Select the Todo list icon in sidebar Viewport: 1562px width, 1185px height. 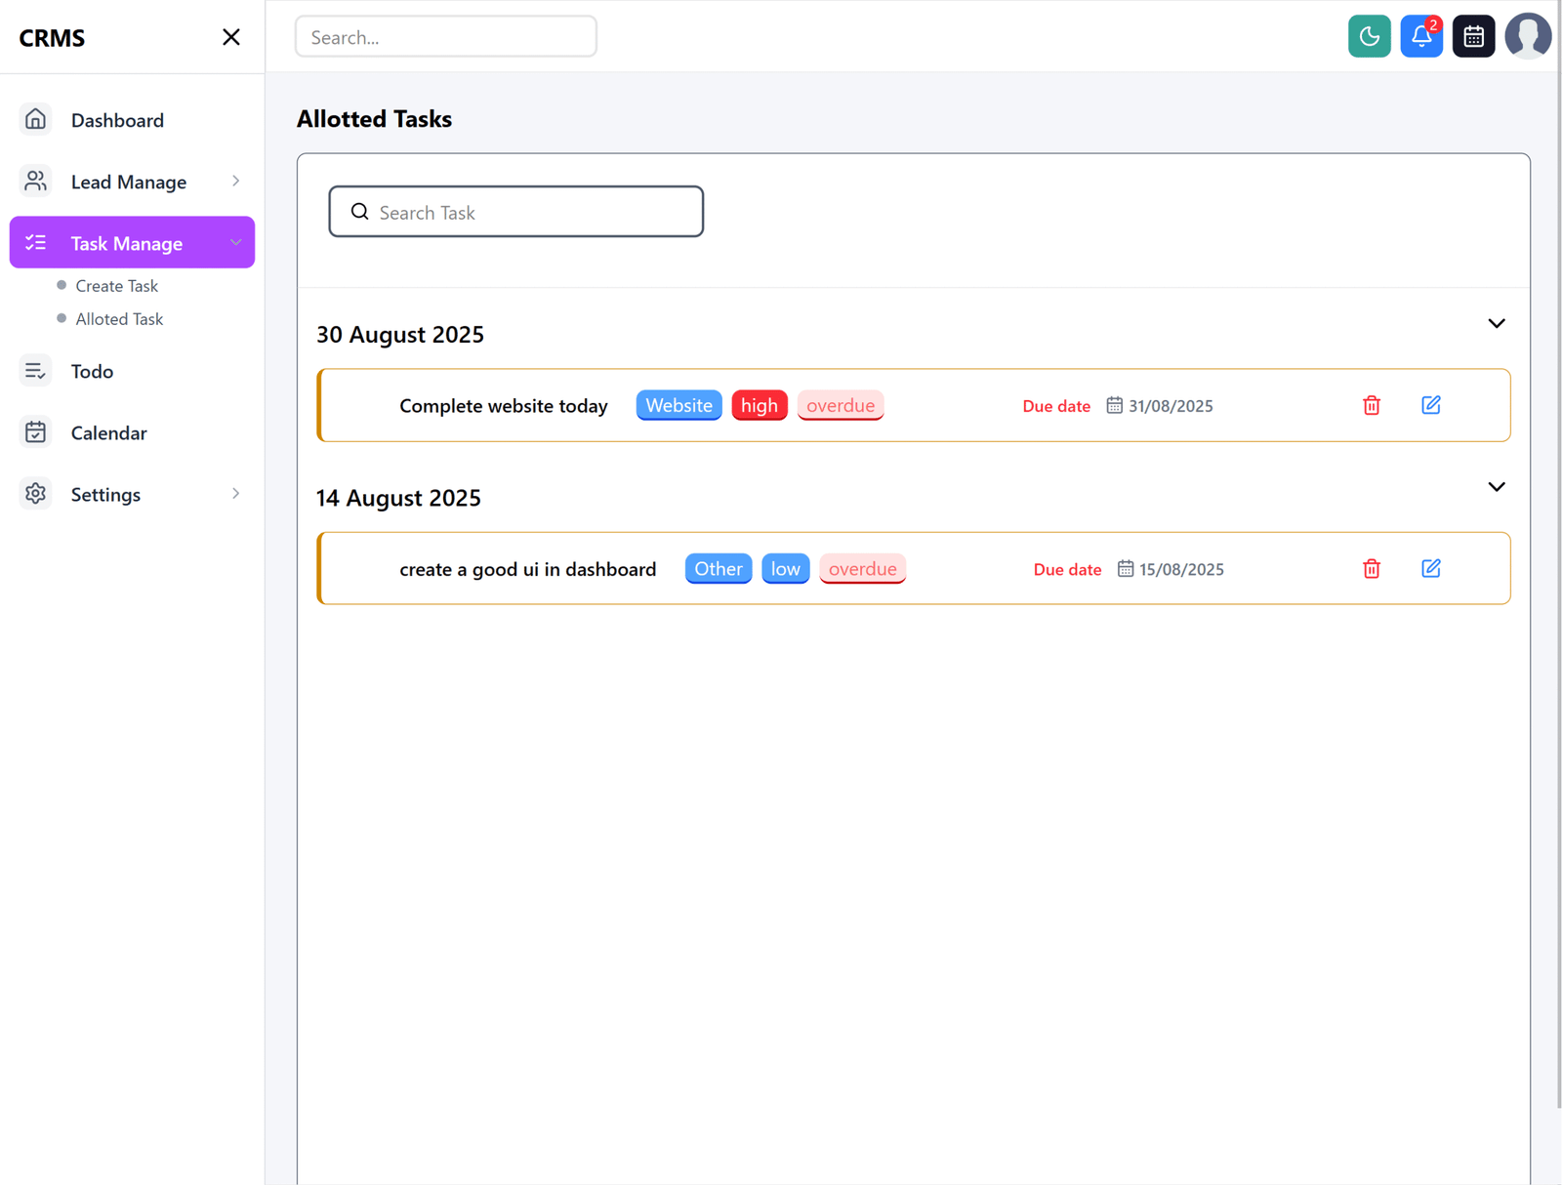tap(35, 370)
